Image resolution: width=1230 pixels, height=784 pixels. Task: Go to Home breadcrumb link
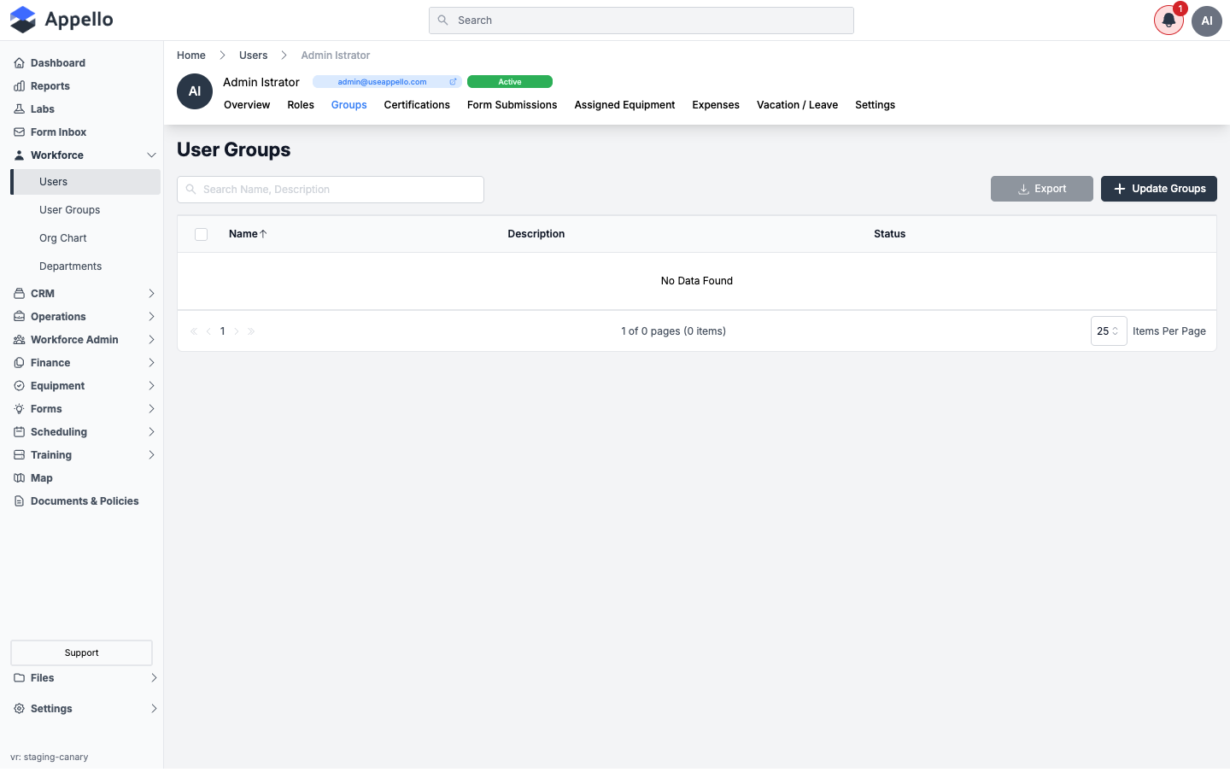coord(191,56)
